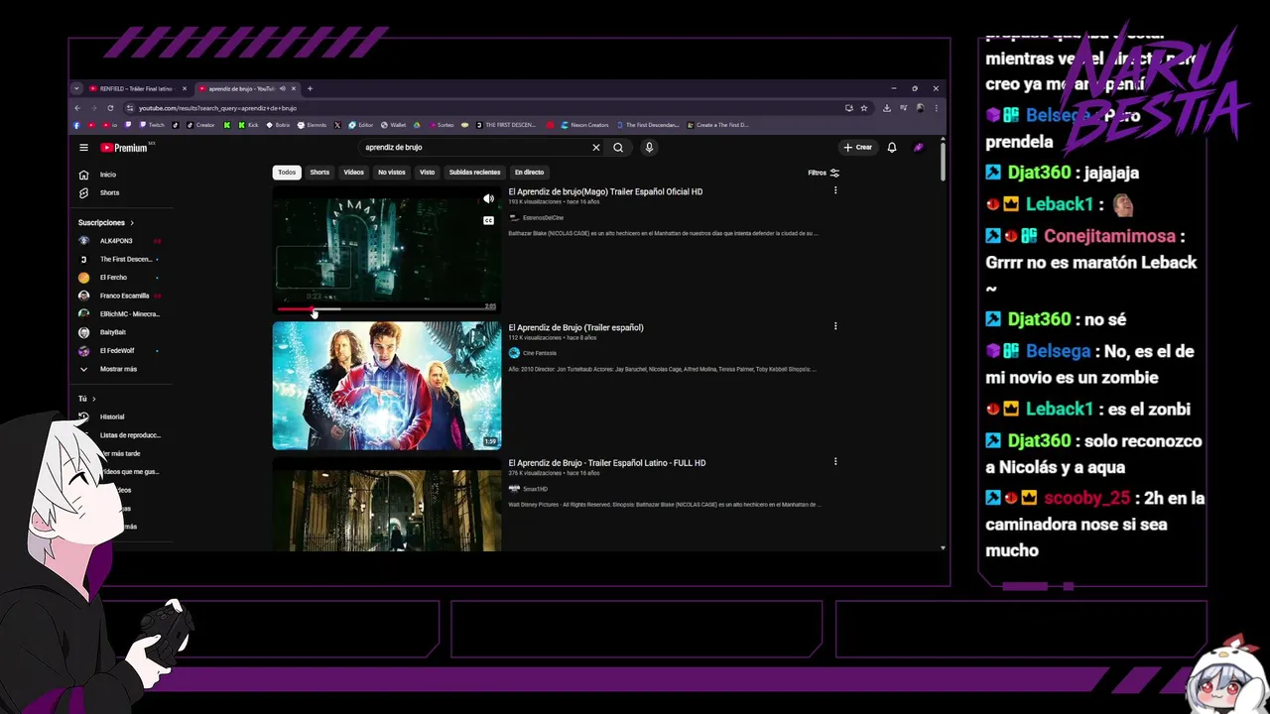1270x714 pixels.
Task: Start voice search with microphone icon
Action: pos(649,147)
